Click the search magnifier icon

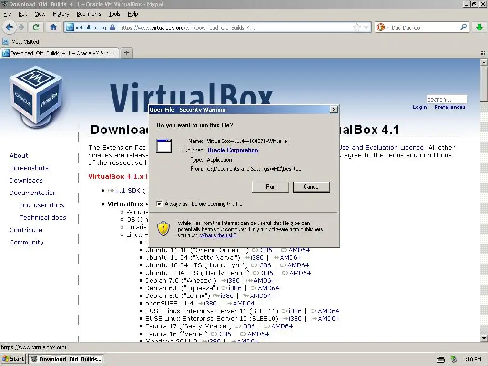[463, 27]
